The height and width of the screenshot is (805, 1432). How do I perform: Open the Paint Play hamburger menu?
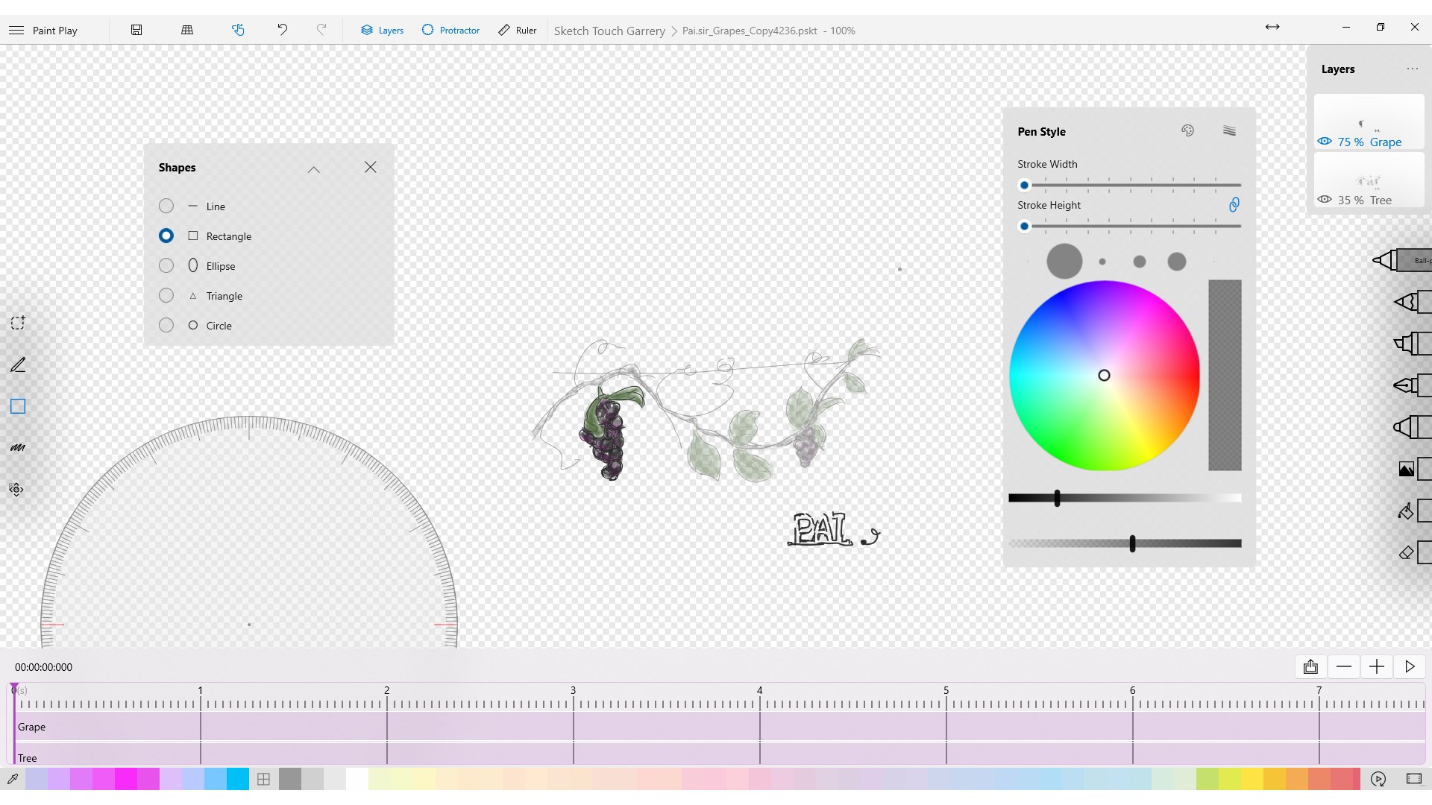16,31
